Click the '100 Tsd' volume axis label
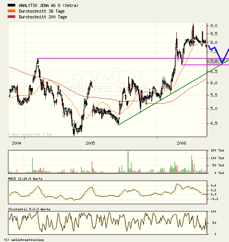This screenshot has height=242, width=229. (217, 158)
